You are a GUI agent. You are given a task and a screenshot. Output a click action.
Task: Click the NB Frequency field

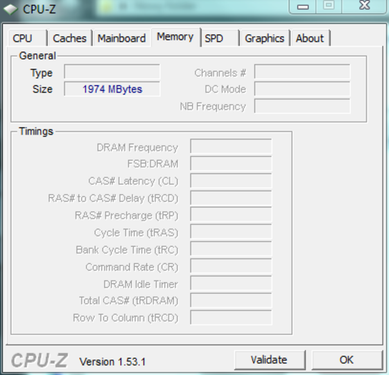pos(302,106)
